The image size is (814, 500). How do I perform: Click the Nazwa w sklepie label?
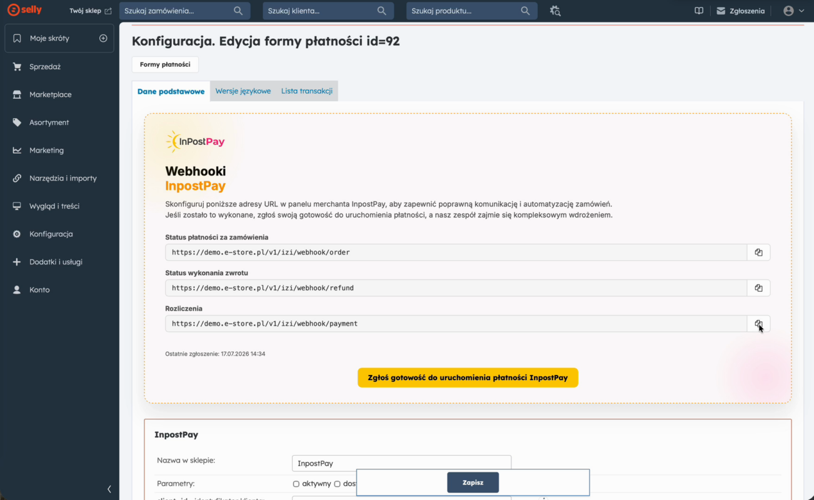pyautogui.click(x=186, y=461)
